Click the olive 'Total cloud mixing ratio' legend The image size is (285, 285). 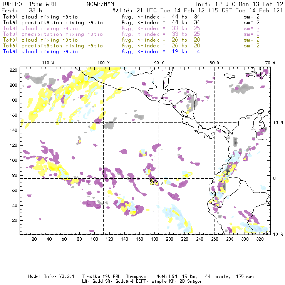(x=40, y=40)
